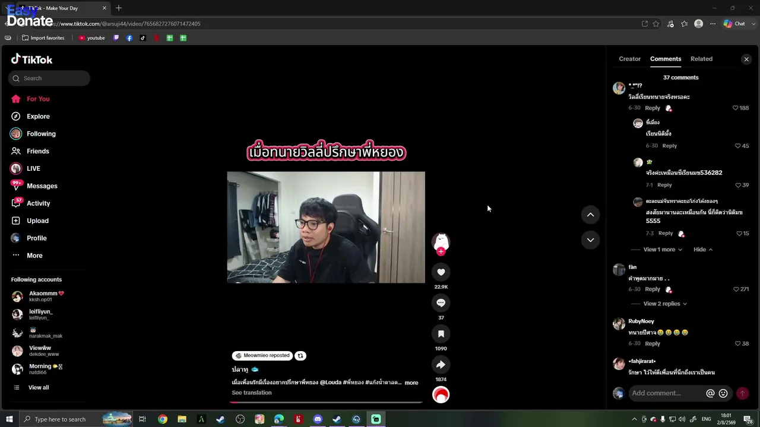Screen dimensions: 760x427
Task: Collapse replies with Hide
Action: tap(703, 250)
